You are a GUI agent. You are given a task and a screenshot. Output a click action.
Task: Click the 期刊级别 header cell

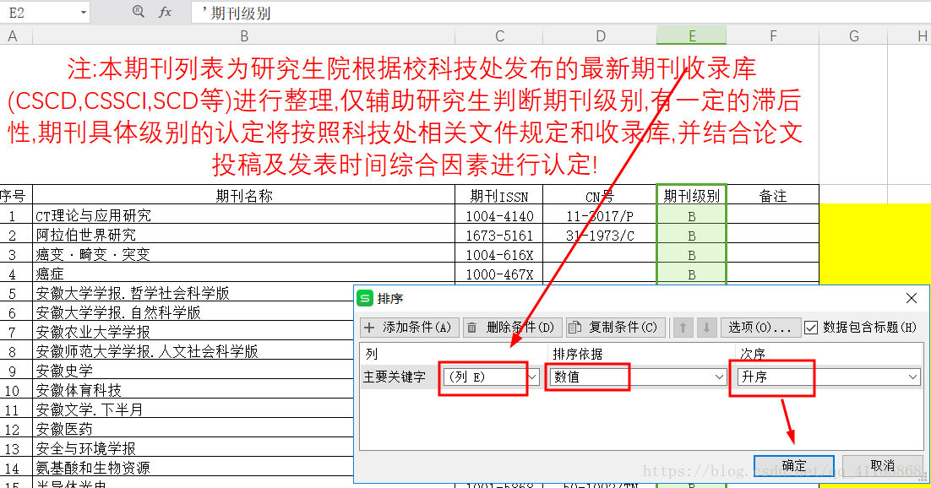[692, 195]
